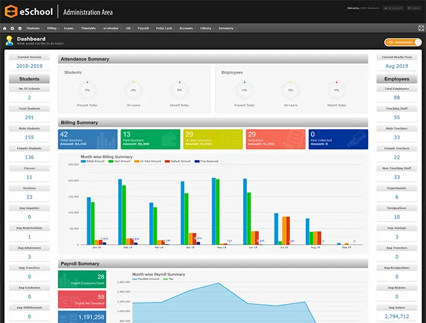This screenshot has height=323, width=426.
Task: Click Aug Salary value 2,794,712
Action: tap(397, 317)
